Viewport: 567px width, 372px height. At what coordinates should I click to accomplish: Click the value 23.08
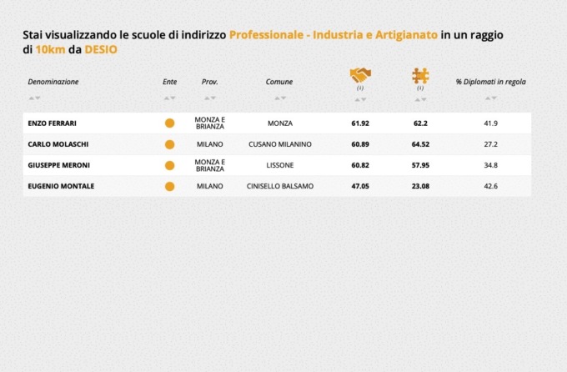click(x=420, y=186)
